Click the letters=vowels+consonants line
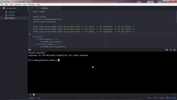Image resolution: width=177 pixels, height=100 pixels. tap(44, 22)
